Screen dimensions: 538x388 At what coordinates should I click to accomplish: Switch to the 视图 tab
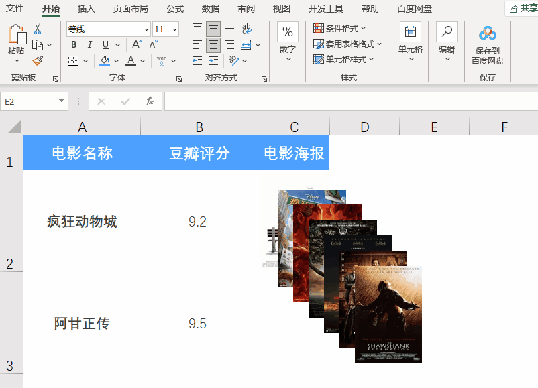281,9
